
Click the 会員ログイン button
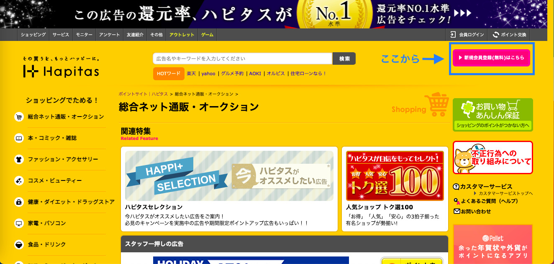click(x=467, y=35)
